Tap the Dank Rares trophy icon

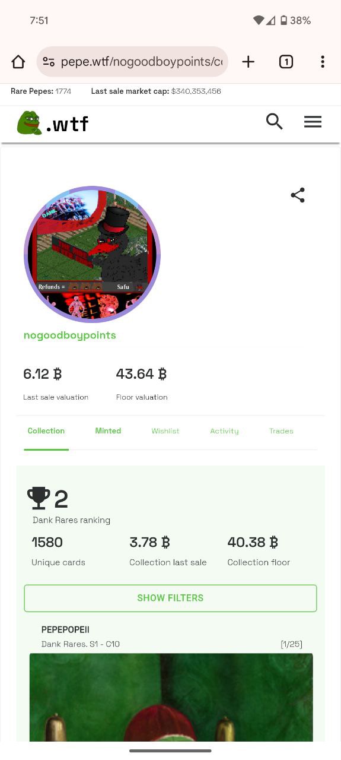click(39, 498)
